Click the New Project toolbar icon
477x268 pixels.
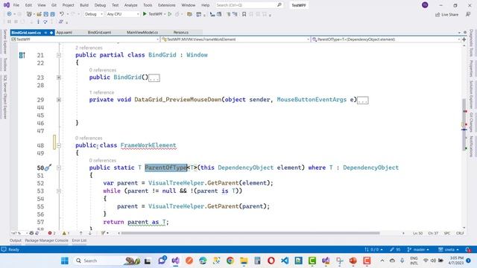coord(29,14)
